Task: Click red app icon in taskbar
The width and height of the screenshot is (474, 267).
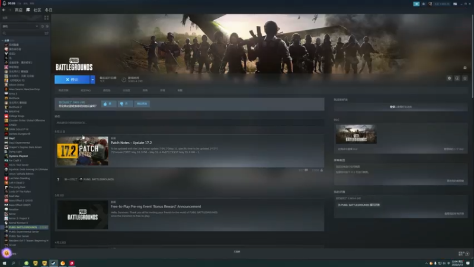Action: (72, 263)
